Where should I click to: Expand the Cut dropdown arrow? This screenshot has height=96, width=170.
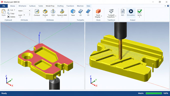(x=14, y=10)
